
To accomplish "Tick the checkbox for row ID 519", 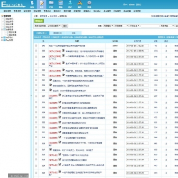I will pyautogui.click(x=36, y=137).
